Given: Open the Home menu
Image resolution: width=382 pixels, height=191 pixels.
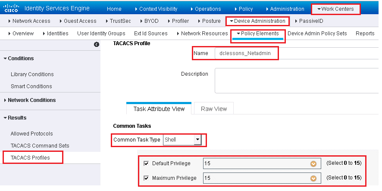Looking at the screenshot, I should pos(114,9).
